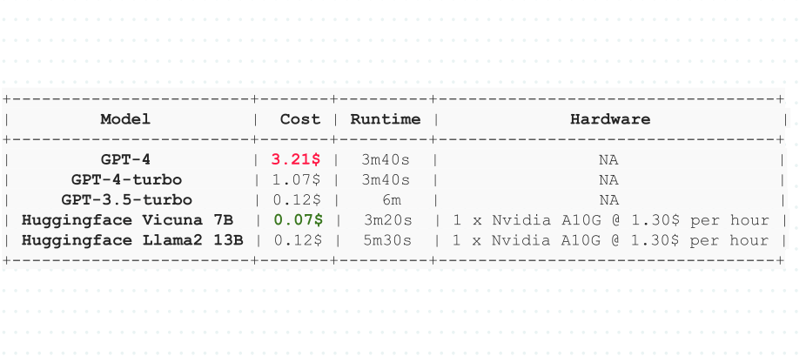Click the NA hardware value for GPT-4

608,159
